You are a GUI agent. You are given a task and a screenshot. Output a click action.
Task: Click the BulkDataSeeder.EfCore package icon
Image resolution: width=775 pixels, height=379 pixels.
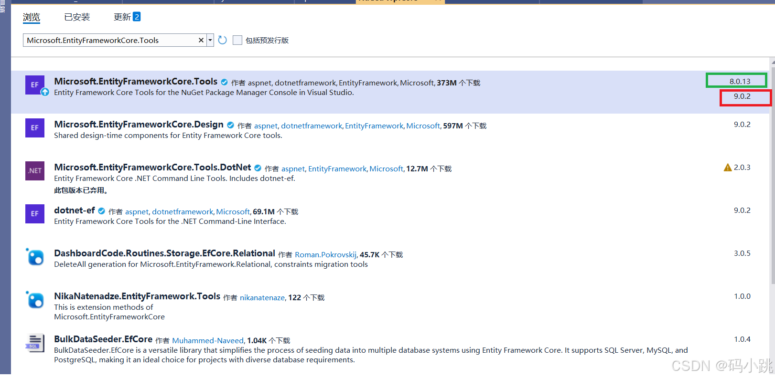(35, 343)
